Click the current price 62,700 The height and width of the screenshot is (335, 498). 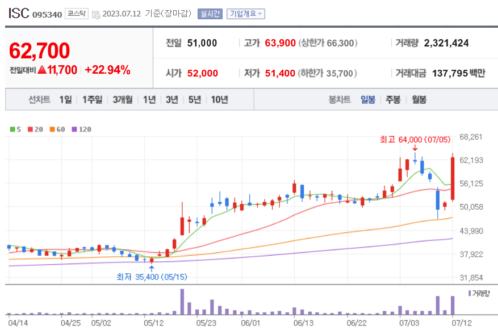click(39, 50)
